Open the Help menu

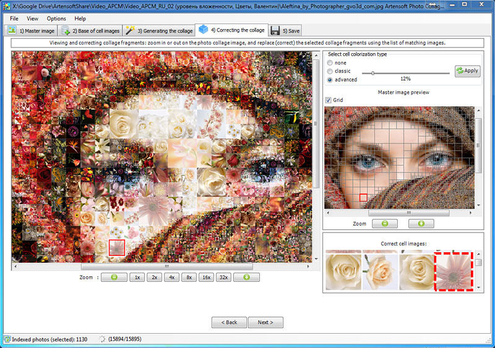(80, 19)
